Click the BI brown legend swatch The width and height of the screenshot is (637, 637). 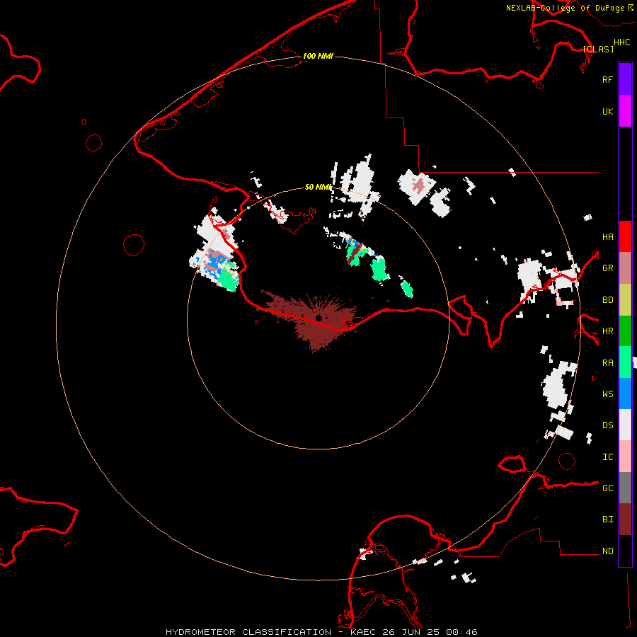coord(625,520)
